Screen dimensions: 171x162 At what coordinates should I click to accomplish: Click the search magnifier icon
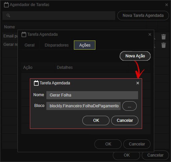(8, 16)
